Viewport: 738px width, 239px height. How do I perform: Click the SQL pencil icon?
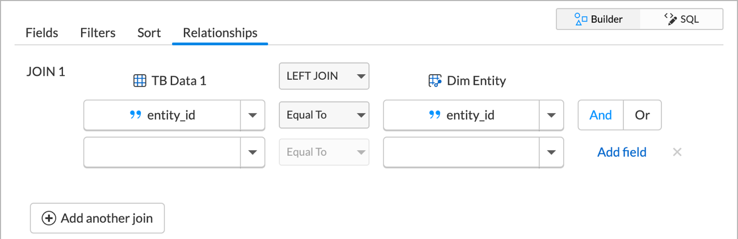click(x=670, y=19)
